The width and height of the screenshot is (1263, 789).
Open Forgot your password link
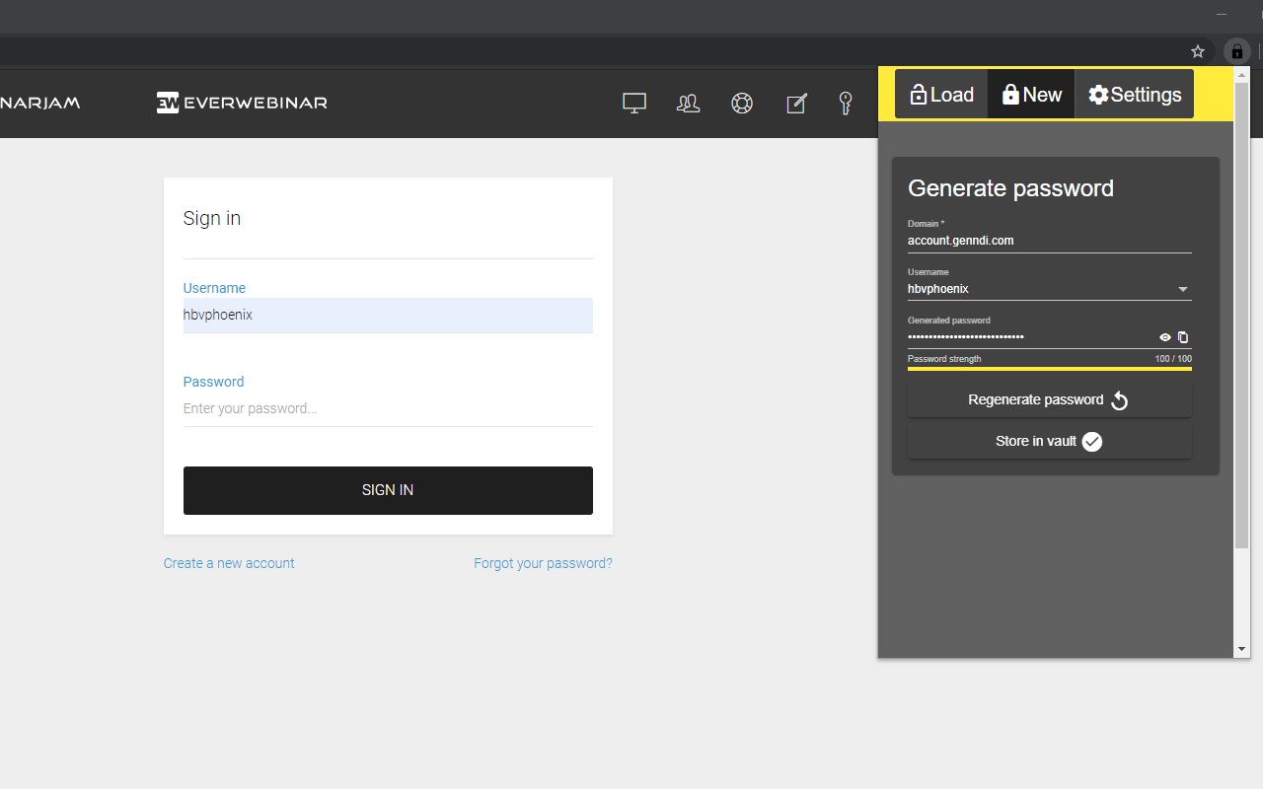pyautogui.click(x=543, y=563)
